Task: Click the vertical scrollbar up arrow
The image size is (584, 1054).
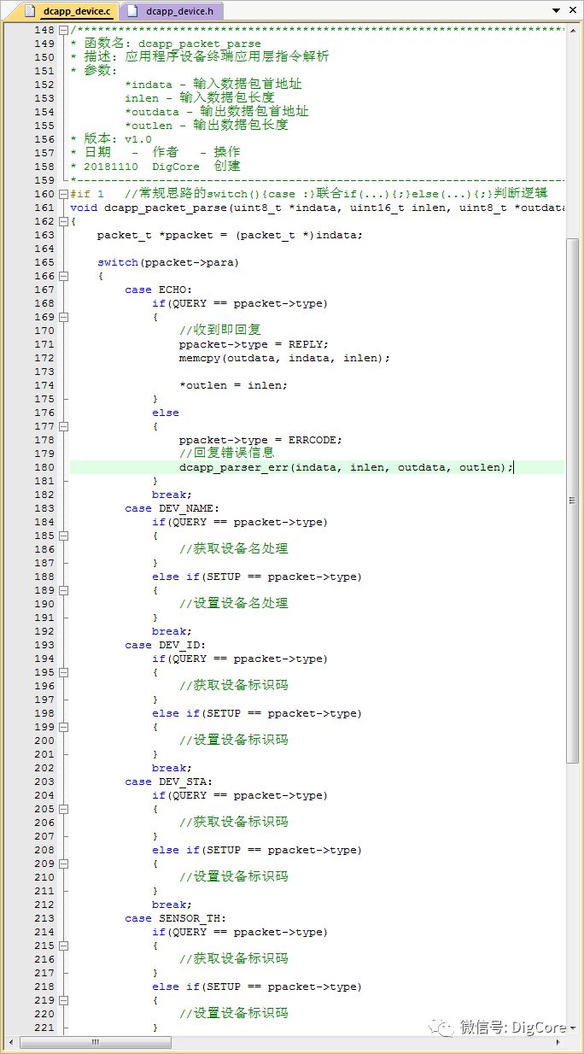Action: [x=573, y=31]
